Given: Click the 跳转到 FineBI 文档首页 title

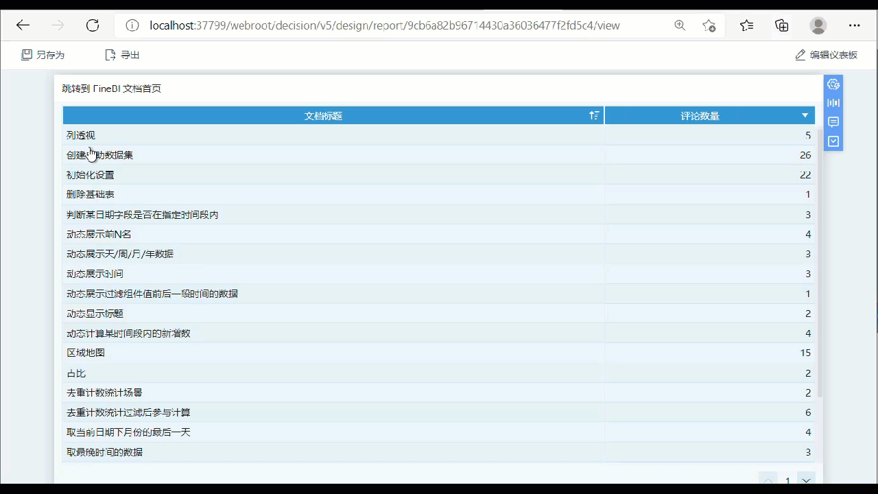Looking at the screenshot, I should [112, 89].
